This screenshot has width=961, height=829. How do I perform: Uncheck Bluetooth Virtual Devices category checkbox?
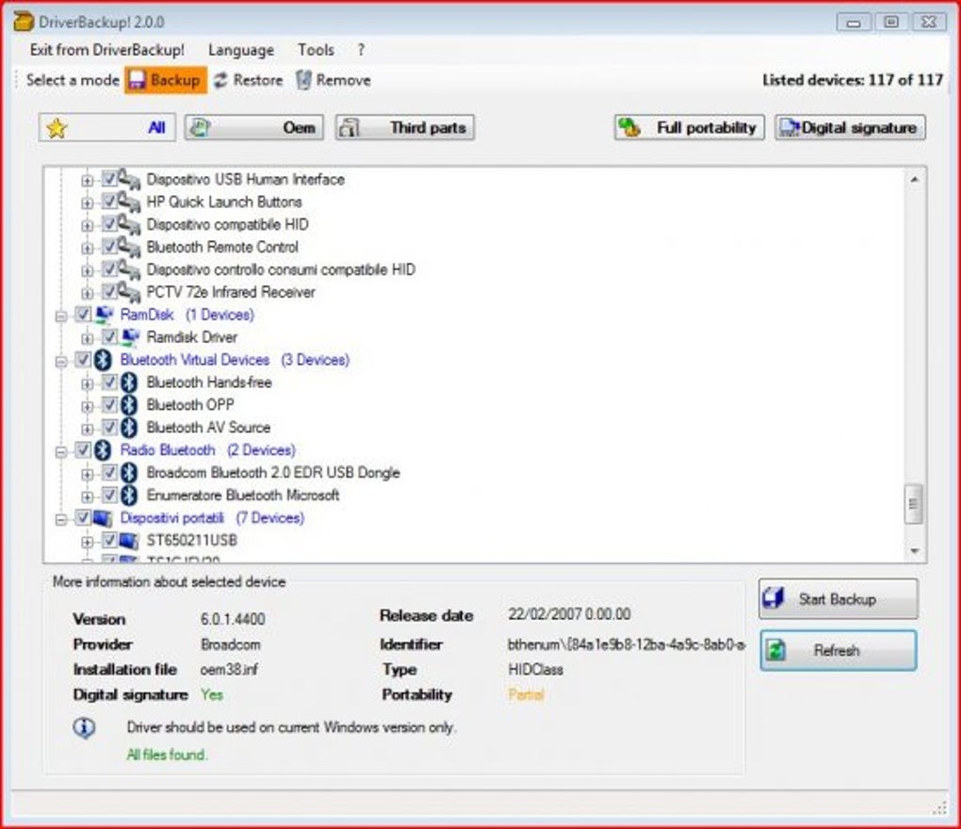point(83,360)
